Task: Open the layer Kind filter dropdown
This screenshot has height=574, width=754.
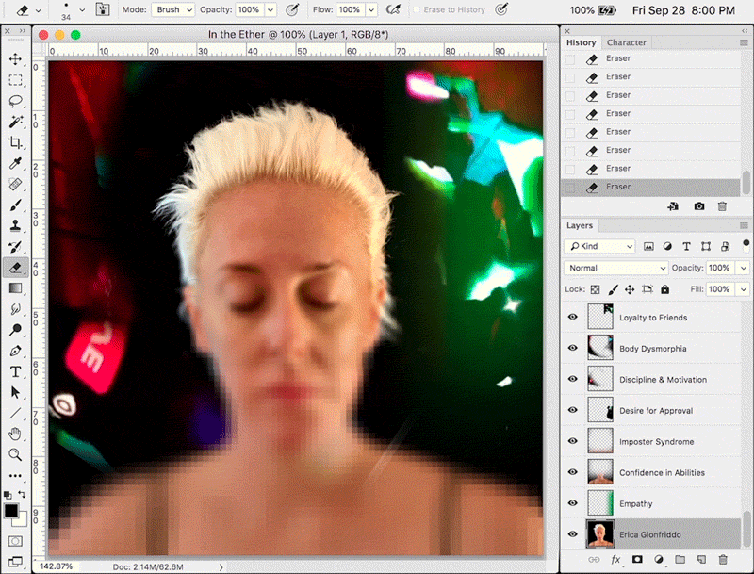Action: [x=599, y=246]
